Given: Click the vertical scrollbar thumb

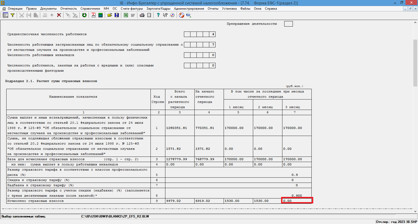Looking at the screenshot, I should click(415, 63).
